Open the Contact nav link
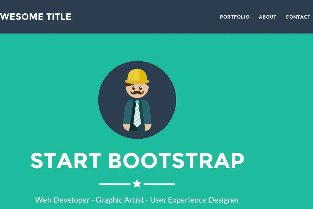 [x=298, y=17]
